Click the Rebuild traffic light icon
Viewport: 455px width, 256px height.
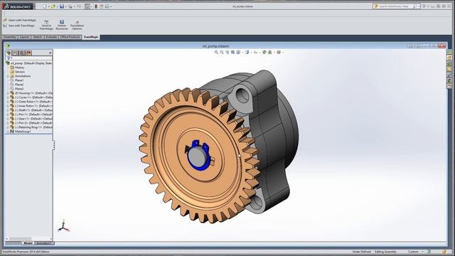[x=96, y=6]
